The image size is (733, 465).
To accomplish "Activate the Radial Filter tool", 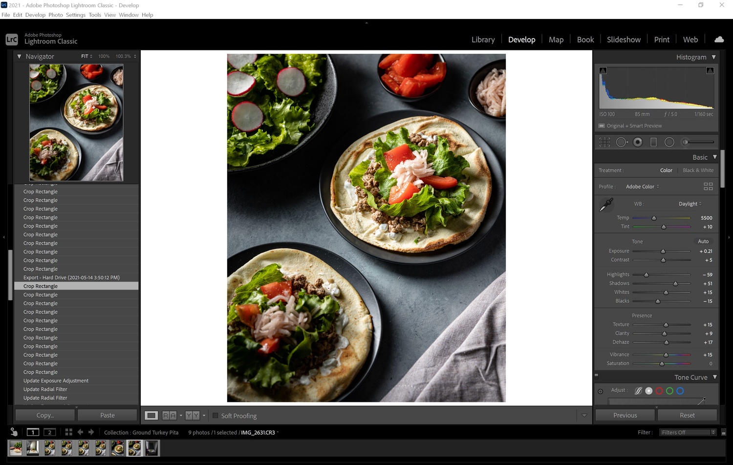I will click(669, 142).
